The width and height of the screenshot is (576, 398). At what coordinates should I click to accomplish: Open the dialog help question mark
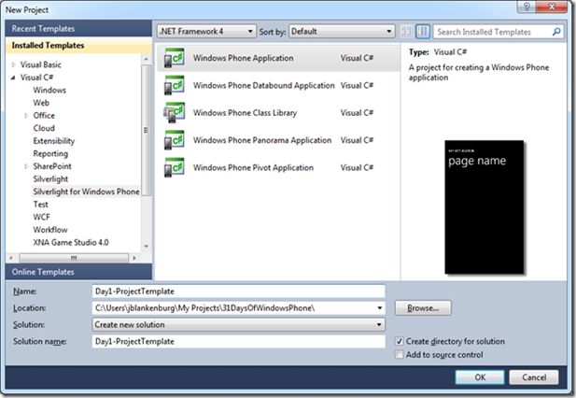(526, 7)
